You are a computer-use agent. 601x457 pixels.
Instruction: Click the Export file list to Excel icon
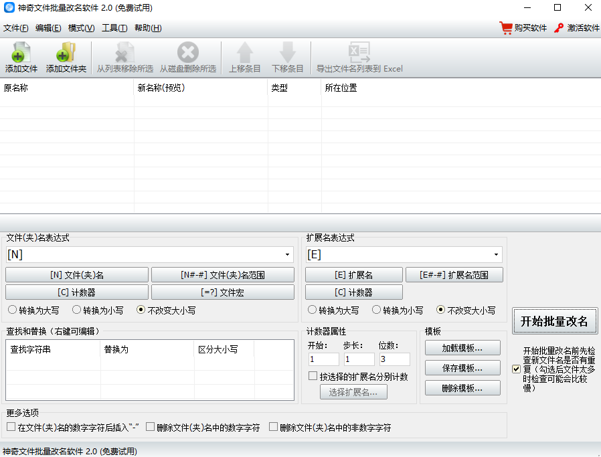[x=359, y=52]
